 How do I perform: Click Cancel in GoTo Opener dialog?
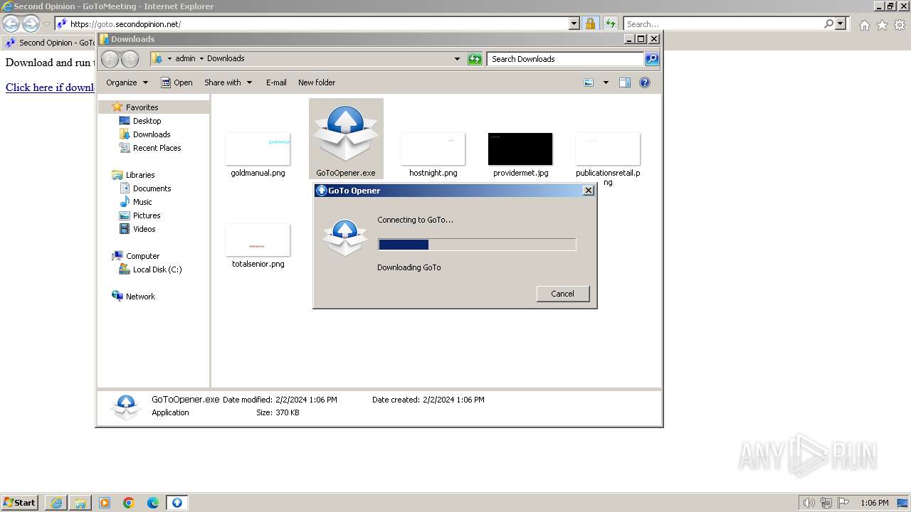click(562, 294)
